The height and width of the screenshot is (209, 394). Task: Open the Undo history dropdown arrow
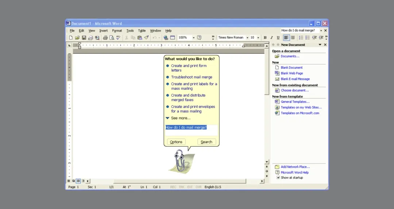click(159, 38)
